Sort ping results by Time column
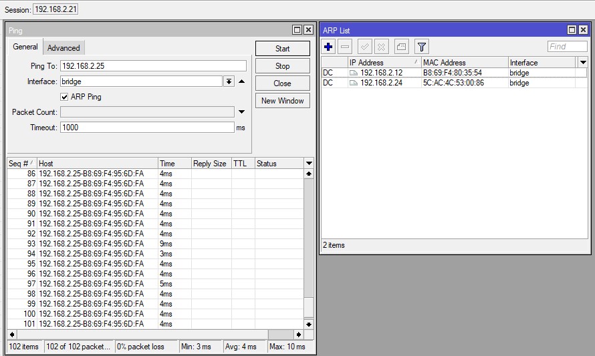Screen dimensions: 595x356 click(174, 164)
